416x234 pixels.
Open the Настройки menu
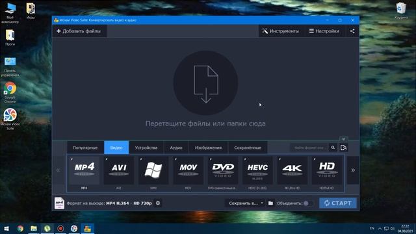pos(324,31)
